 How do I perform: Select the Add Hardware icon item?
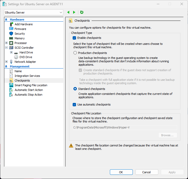point(23,24)
